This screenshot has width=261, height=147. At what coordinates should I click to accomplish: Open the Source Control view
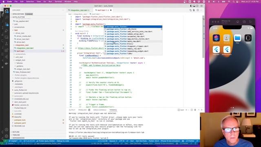7,24
